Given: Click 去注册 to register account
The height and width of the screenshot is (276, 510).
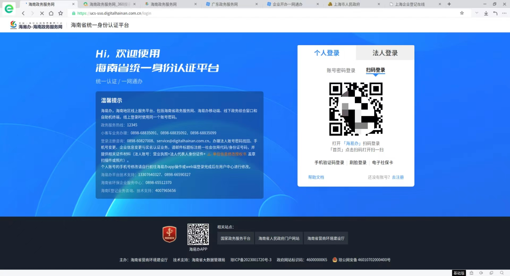Looking at the screenshot, I should click(x=398, y=177).
